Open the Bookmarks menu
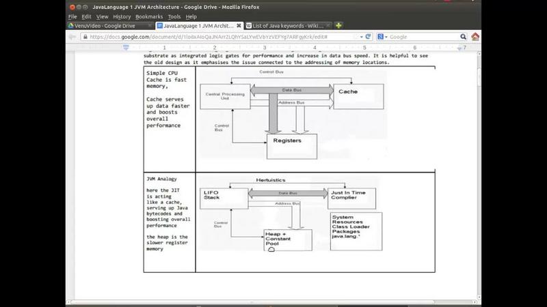The image size is (547, 307). tap(149, 16)
